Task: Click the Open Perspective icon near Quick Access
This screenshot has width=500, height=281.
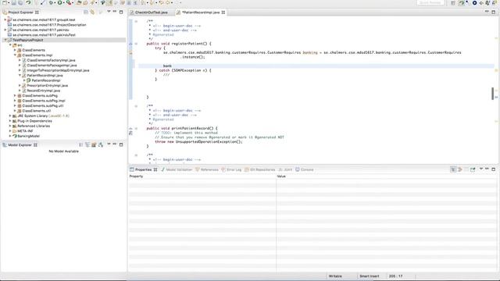Action: (453, 2)
